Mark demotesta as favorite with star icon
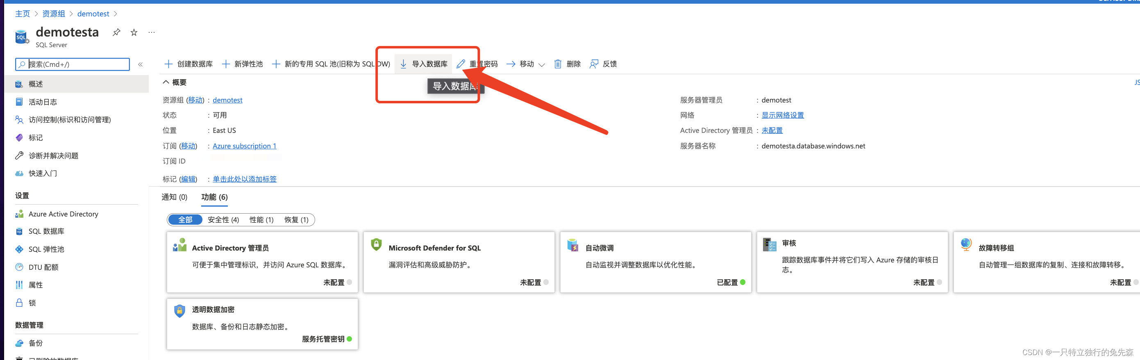Screen dimensions: 1140x360 [x=134, y=32]
